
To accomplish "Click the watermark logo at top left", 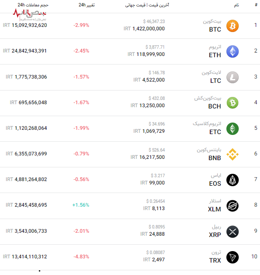I will [x=30, y=15].
